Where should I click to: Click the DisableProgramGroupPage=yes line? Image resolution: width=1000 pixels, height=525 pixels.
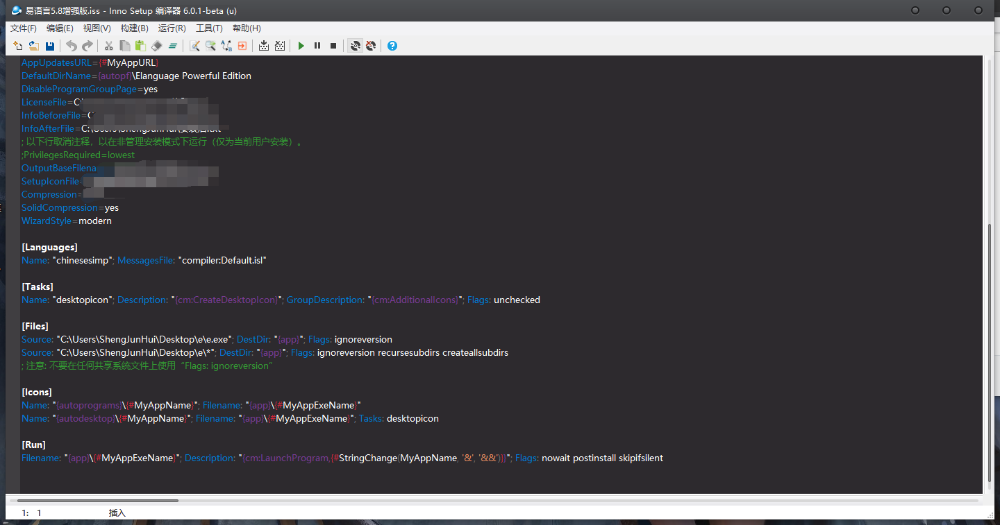[x=90, y=89]
